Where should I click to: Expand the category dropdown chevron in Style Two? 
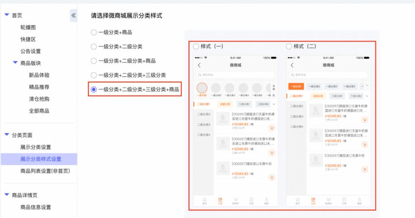[367, 85]
